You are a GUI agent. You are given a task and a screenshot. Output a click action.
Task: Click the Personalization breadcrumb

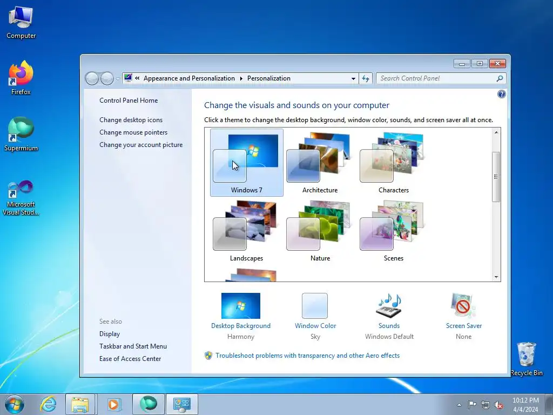pyautogui.click(x=269, y=78)
